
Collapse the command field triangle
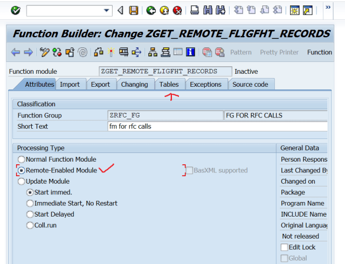click(x=120, y=10)
